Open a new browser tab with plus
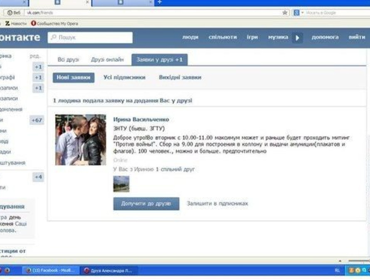The width and height of the screenshot is (370, 279). 160,2
